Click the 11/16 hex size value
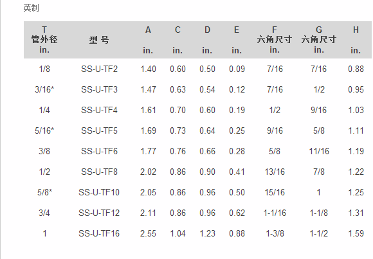The height and width of the screenshot is (259, 373). point(319,151)
